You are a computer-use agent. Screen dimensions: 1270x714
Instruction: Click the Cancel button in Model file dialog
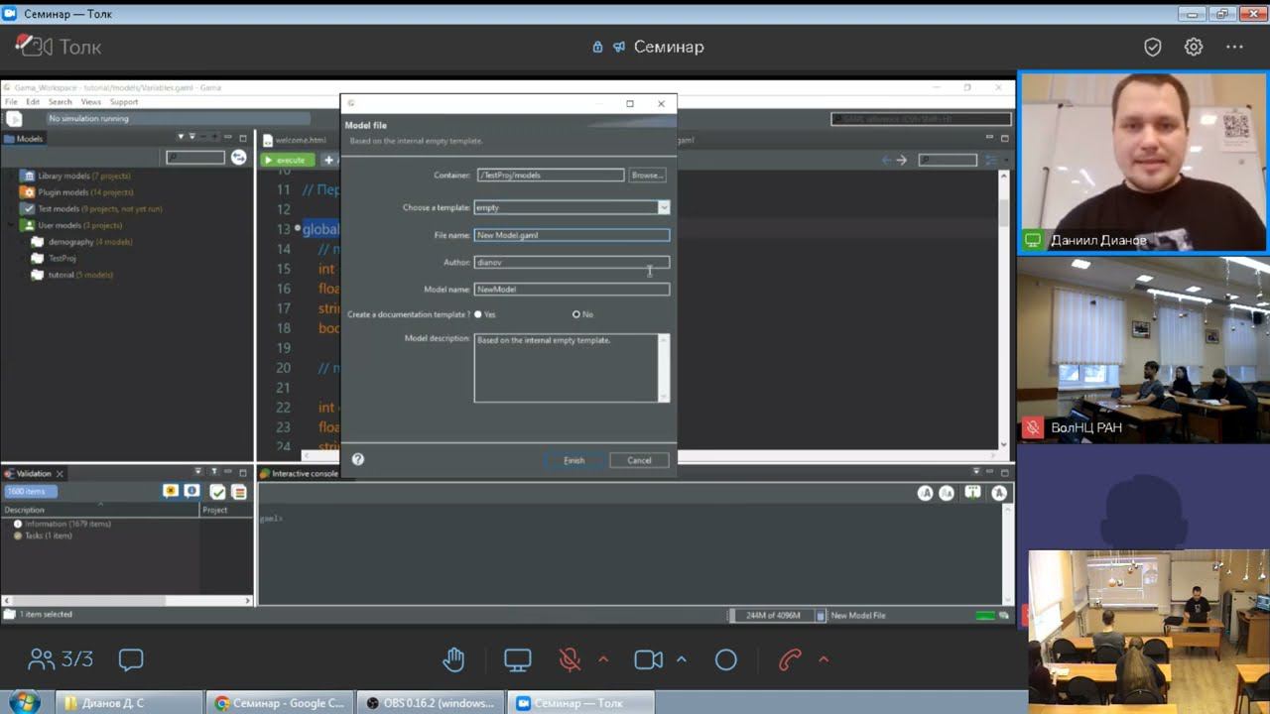[x=639, y=460]
